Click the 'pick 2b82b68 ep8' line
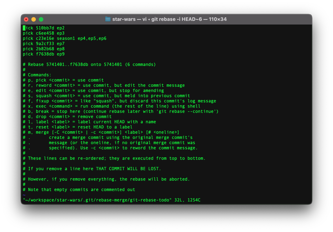The height and width of the screenshot is (232, 333). 44,49
